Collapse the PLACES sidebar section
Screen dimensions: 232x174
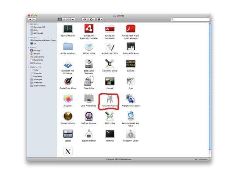29,48
